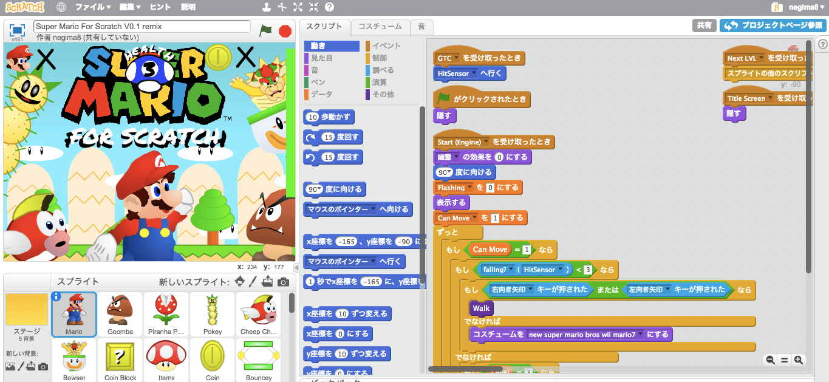This screenshot has height=382, width=829.
Task: Upload a sprite from a file
Action: [267, 281]
